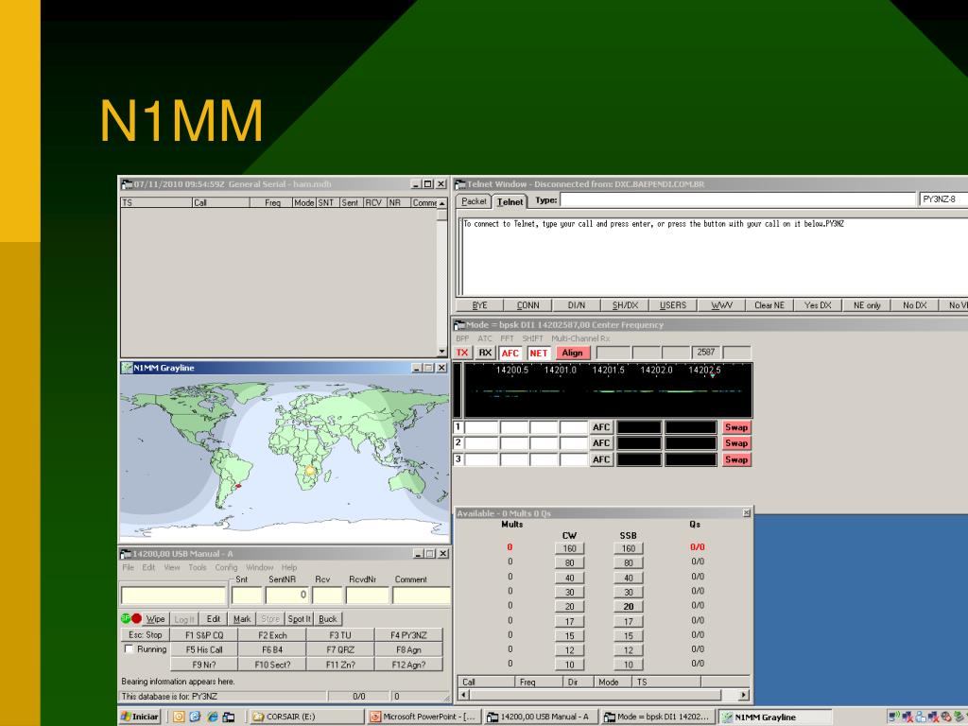
Task: Click the log window scrollbar down arrow
Action: [442, 352]
